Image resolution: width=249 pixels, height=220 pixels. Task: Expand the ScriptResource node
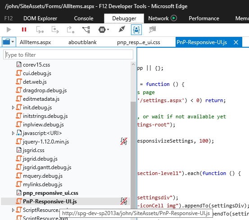click(13, 210)
